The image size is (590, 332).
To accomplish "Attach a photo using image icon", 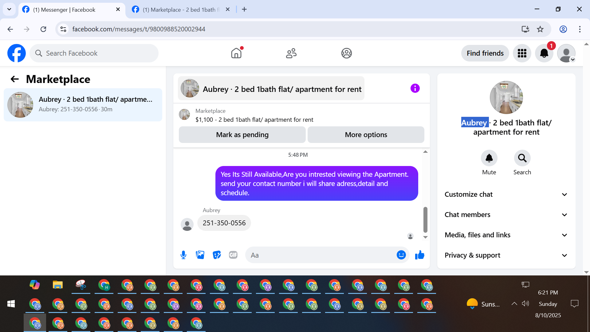I will click(200, 255).
